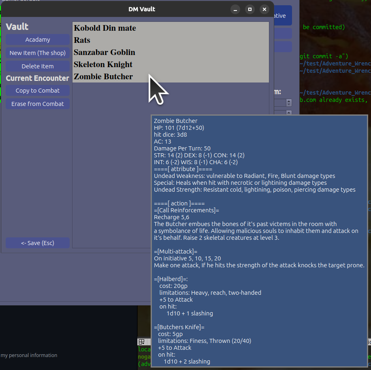Viewport: 371px width, 370px height.
Task: Close the DM Vault window
Action: point(264,9)
